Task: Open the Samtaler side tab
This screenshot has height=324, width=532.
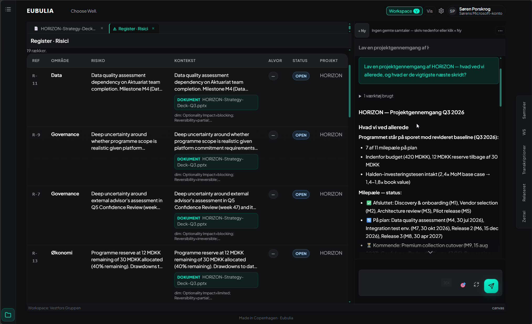Action: pos(524,110)
